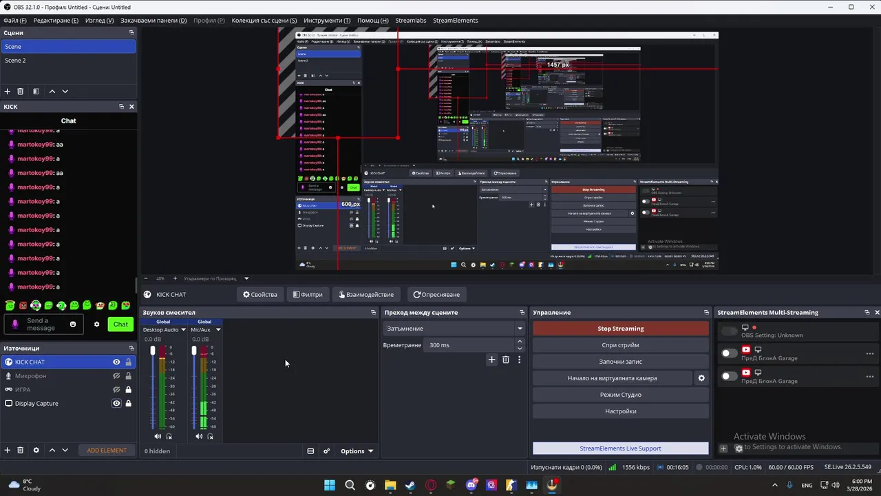
Task: Mute Mic/Aux speaker icon
Action: [199, 436]
